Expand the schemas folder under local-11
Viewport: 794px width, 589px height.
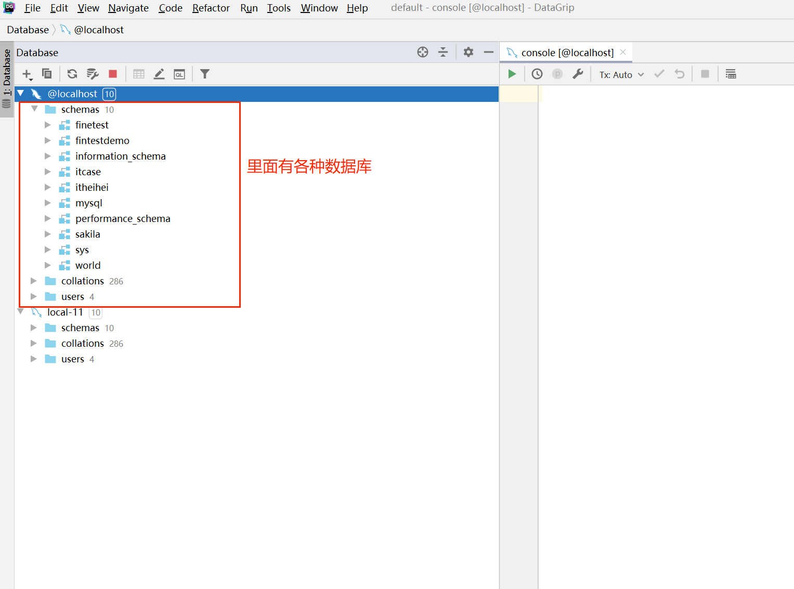point(33,328)
